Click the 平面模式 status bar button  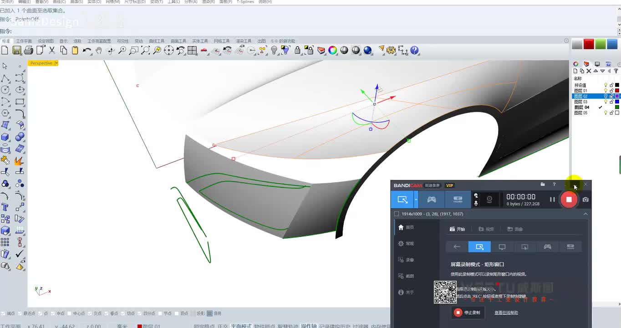click(241, 326)
